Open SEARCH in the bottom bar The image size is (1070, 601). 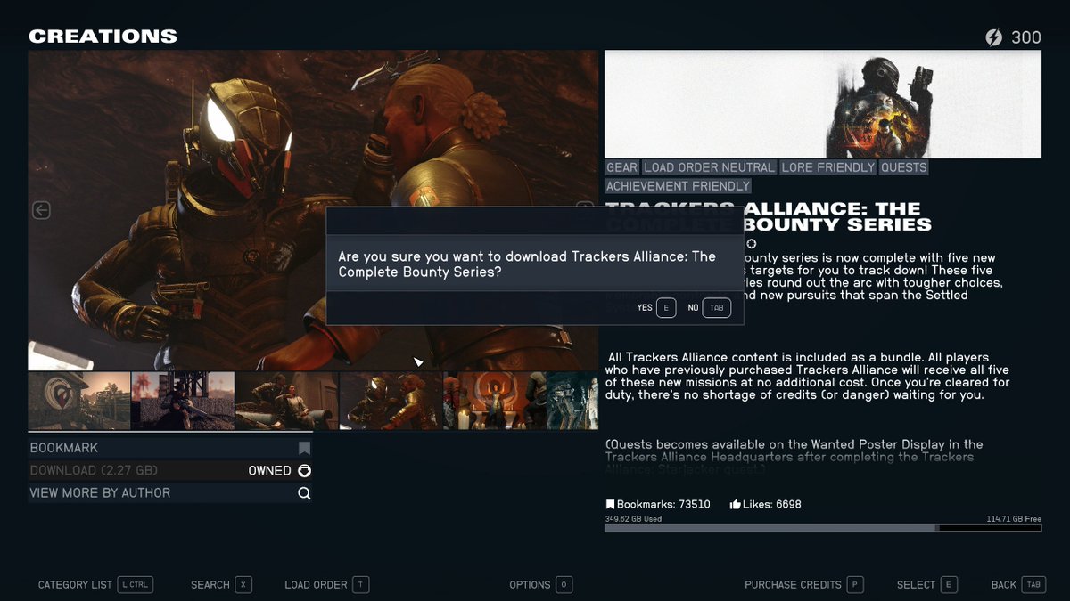pyautogui.click(x=210, y=585)
